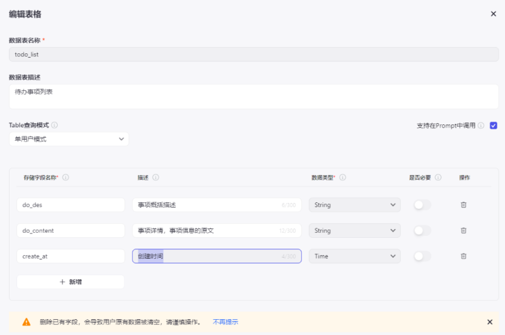Show info icon beside 描述 header
Image resolution: width=505 pixels, height=335 pixels.
click(x=155, y=178)
